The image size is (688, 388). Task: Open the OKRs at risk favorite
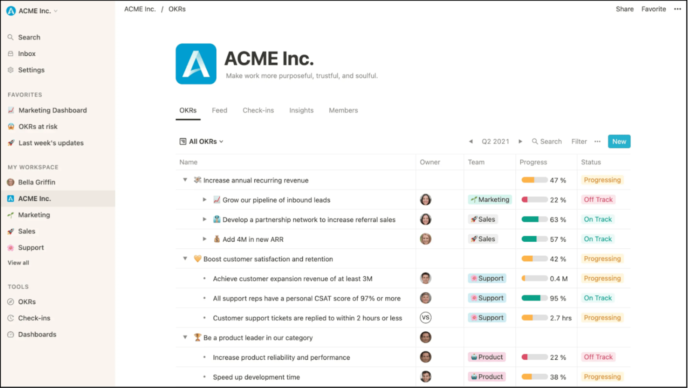tap(38, 126)
